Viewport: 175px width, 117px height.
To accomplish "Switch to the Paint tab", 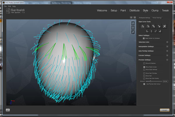I will tap(123, 11).
